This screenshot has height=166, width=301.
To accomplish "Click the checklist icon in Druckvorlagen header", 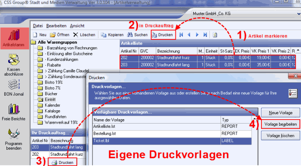I will tap(293, 94).
